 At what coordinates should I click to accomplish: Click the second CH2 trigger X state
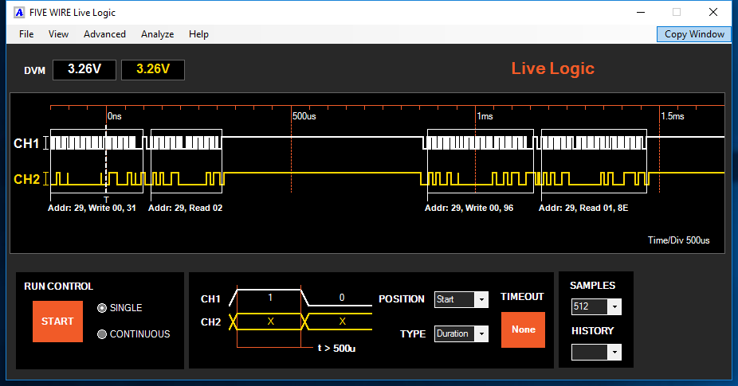[x=342, y=322]
